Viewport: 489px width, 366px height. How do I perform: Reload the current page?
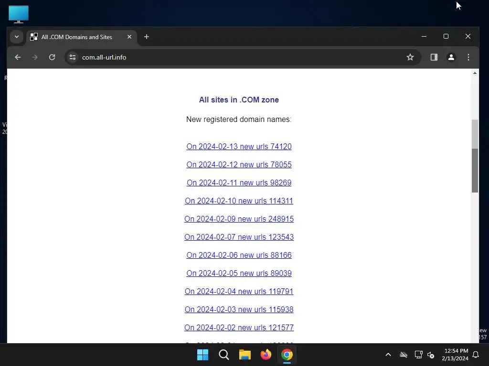(x=52, y=57)
